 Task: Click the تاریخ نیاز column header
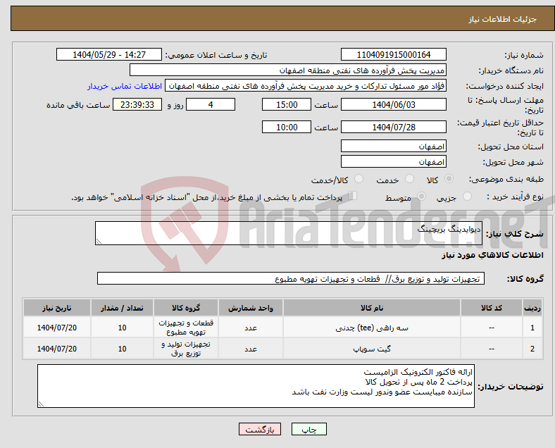coord(57,308)
